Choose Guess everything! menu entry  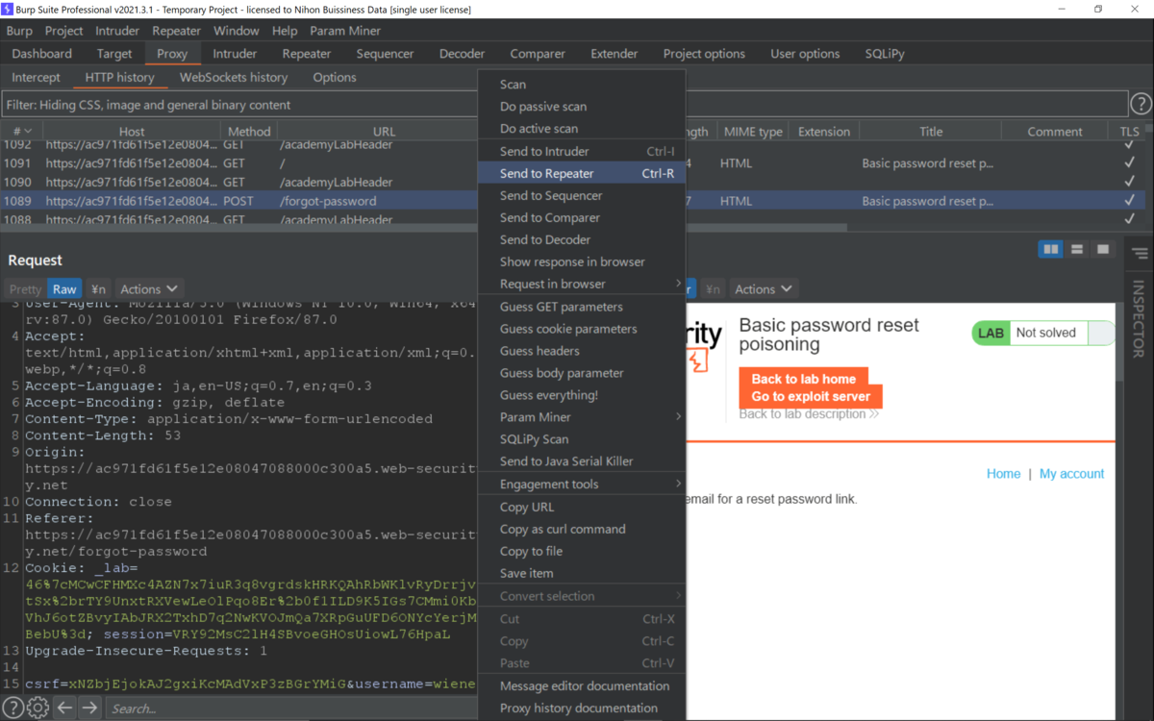click(x=582, y=394)
